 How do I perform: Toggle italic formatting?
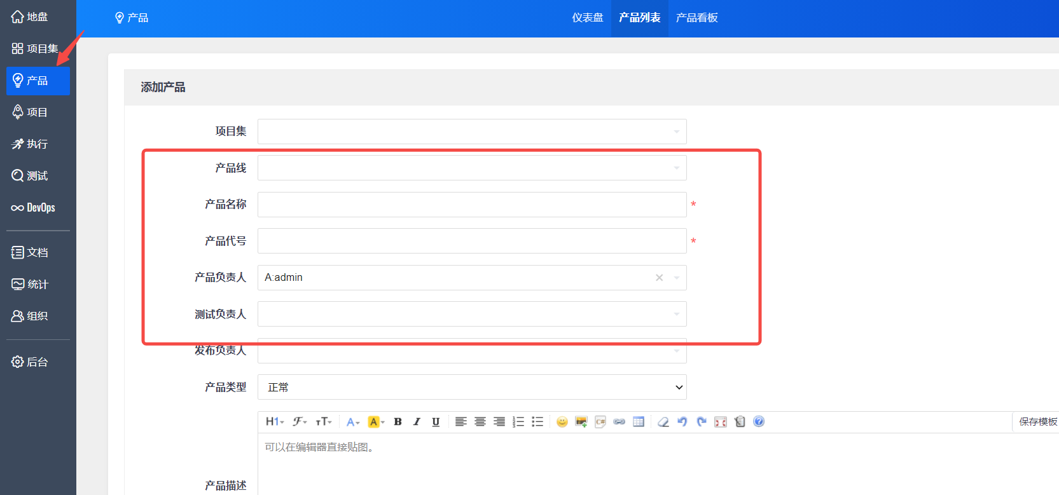coord(417,422)
